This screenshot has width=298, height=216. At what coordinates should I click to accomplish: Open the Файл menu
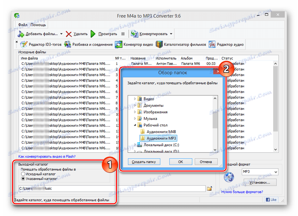(23, 25)
